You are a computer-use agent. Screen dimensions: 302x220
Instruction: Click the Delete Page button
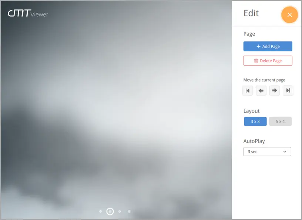(x=268, y=61)
